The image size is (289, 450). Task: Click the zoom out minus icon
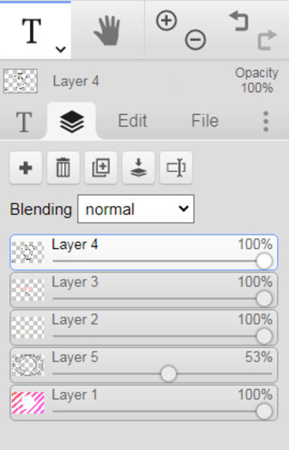(x=195, y=39)
